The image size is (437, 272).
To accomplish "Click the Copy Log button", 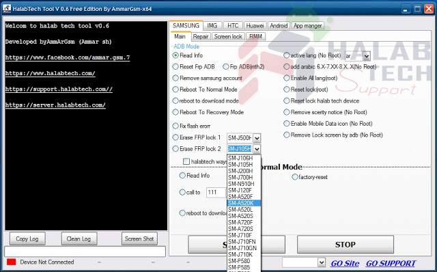I will [x=27, y=239].
